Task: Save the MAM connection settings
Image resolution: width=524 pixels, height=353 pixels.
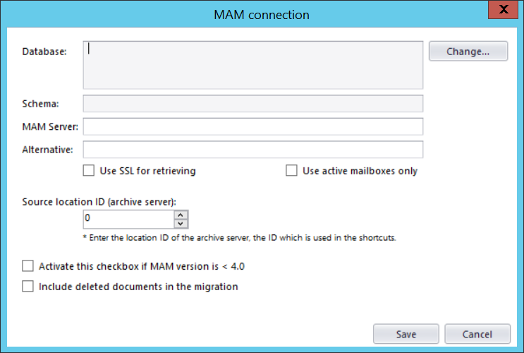Action: (406, 334)
